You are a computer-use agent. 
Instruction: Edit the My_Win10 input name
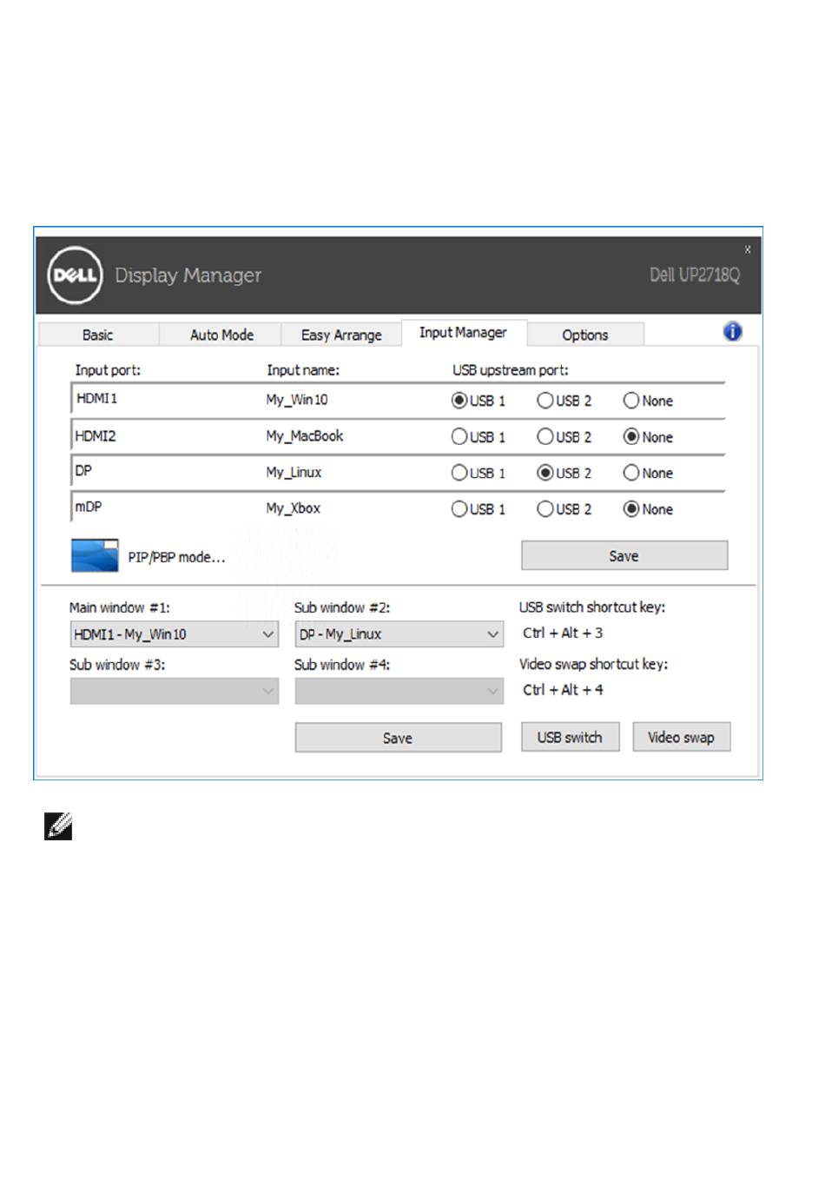(297, 400)
